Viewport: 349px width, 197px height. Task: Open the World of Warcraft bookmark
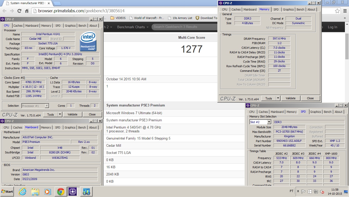[x=146, y=18]
